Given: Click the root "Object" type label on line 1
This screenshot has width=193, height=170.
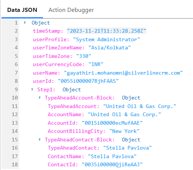Looking at the screenshot, I should (41, 23).
